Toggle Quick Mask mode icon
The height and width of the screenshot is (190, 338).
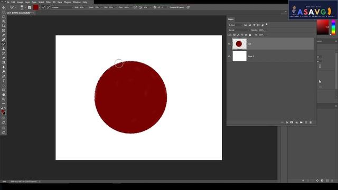coord(4,118)
